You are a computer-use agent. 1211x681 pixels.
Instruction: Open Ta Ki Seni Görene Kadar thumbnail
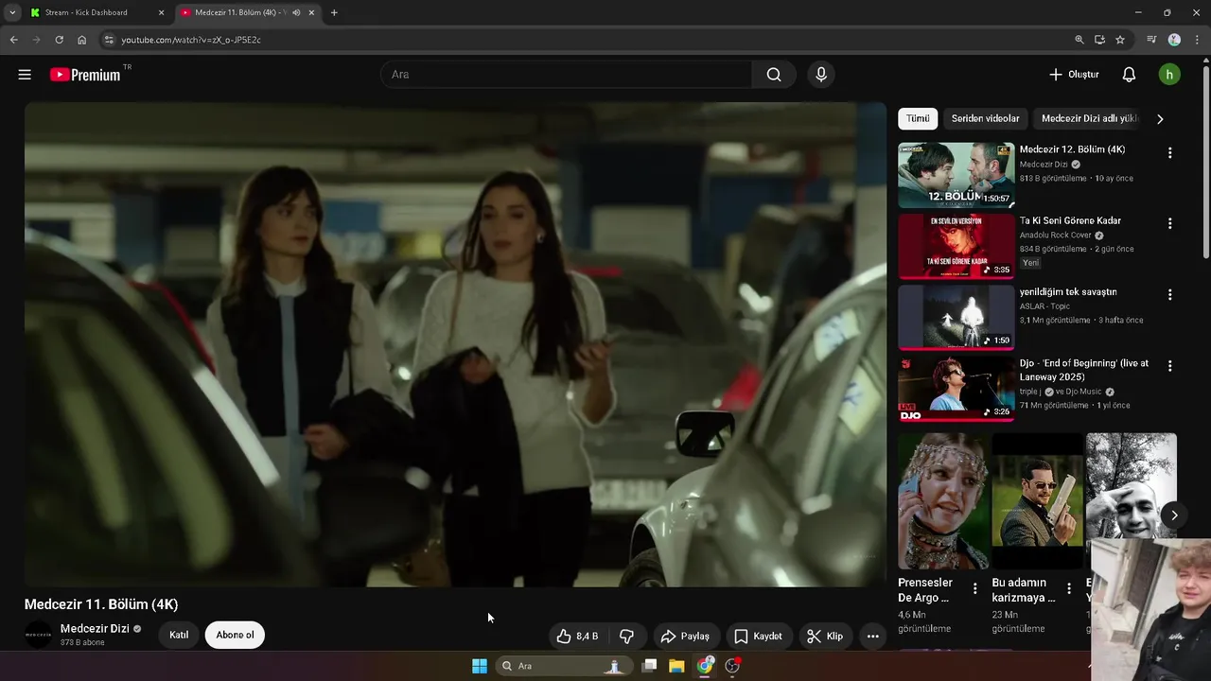pos(956,246)
